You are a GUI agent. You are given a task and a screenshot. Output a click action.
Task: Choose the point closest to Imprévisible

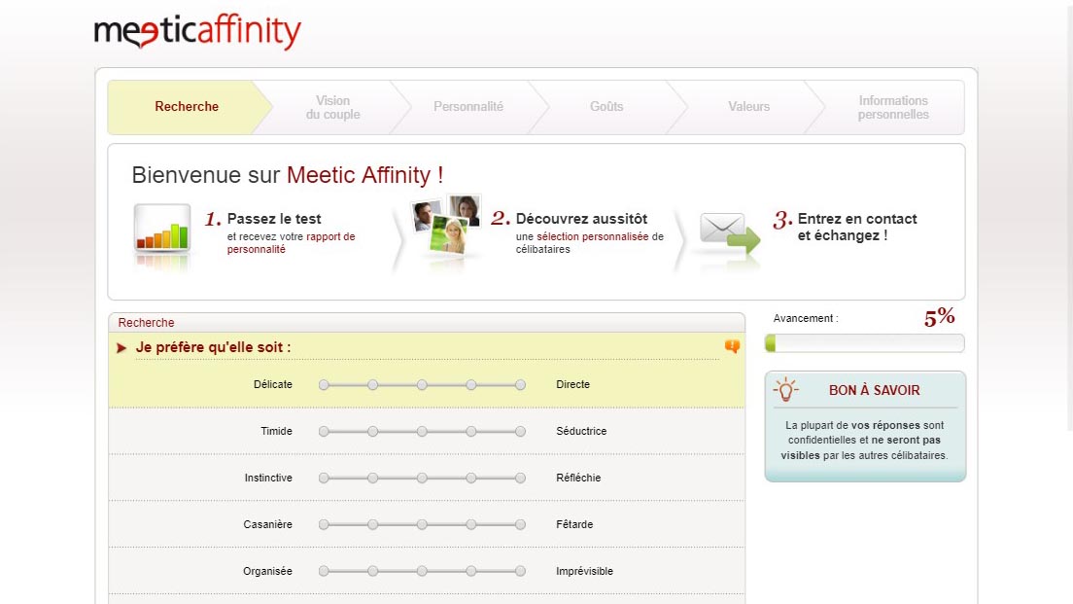pyautogui.click(x=520, y=571)
